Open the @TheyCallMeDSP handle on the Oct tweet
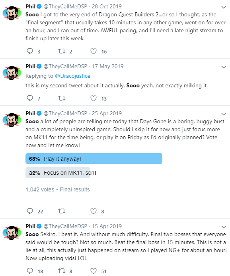 pyautogui.click(x=65, y=6)
